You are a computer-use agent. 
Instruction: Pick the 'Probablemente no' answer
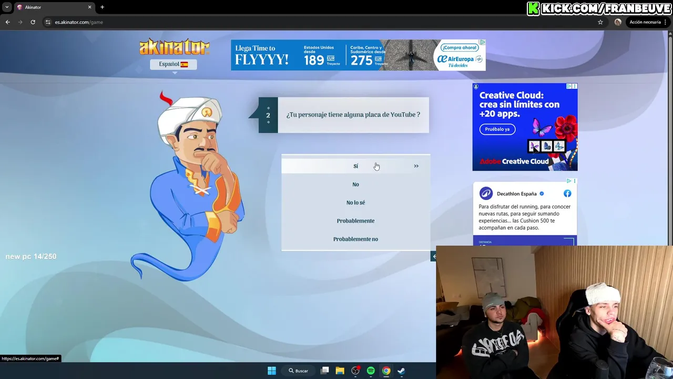355,239
